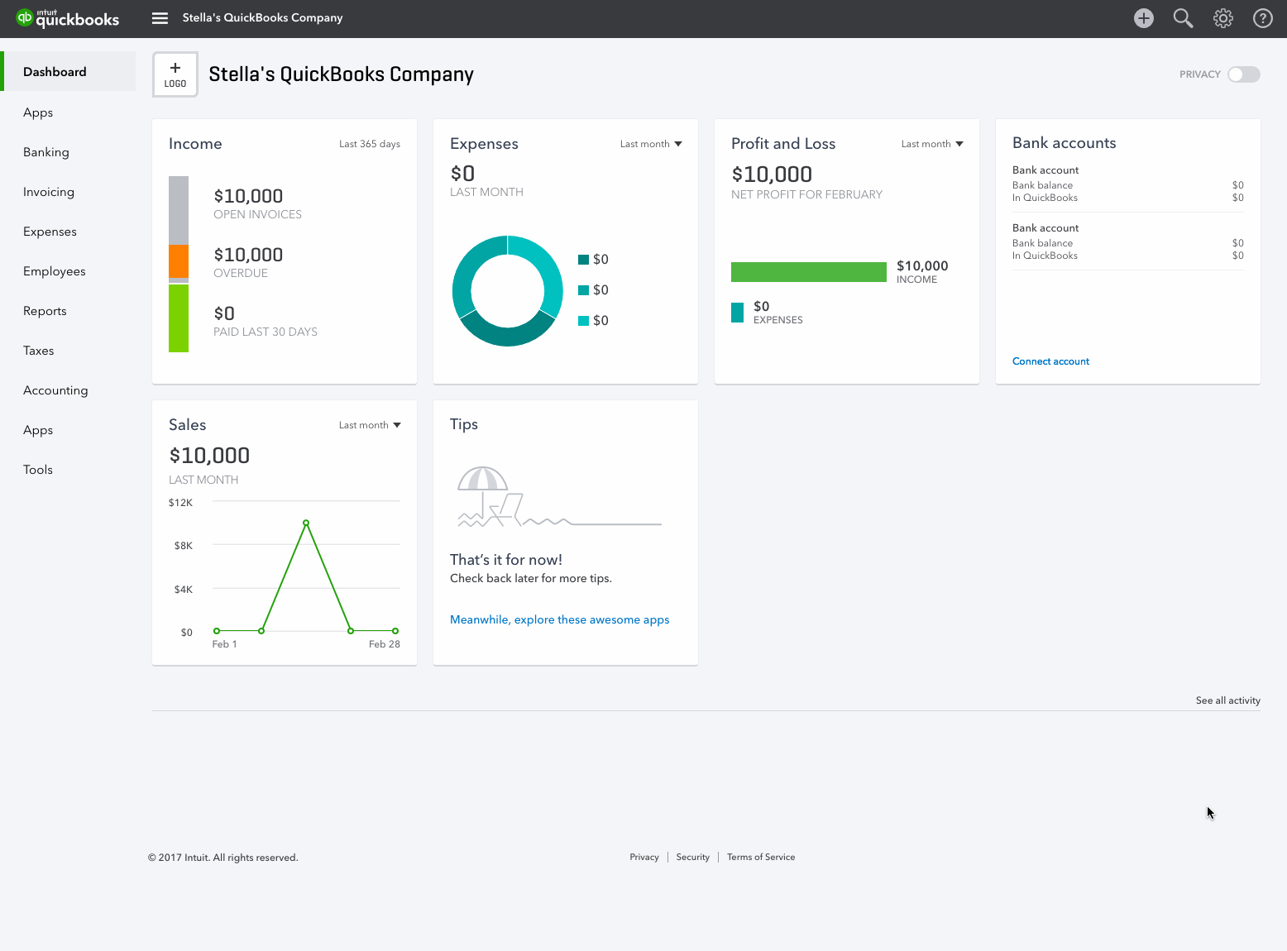The image size is (1287, 951).
Task: Click the green income bar in Profit and Loss
Action: (x=809, y=272)
